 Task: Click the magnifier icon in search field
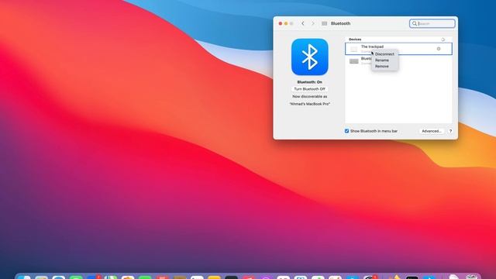click(x=415, y=23)
